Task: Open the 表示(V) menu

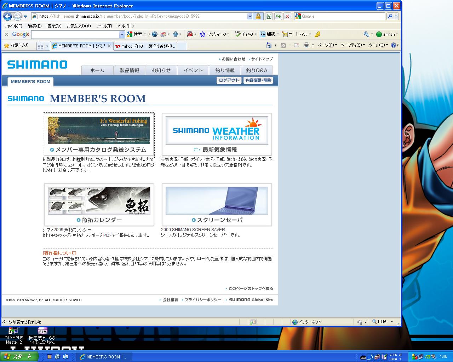Action: tap(54, 26)
